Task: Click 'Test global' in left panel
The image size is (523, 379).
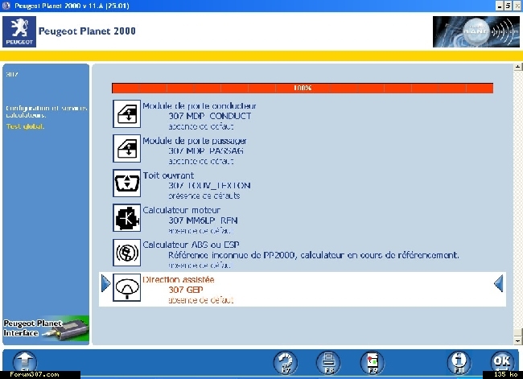Action: coord(25,126)
